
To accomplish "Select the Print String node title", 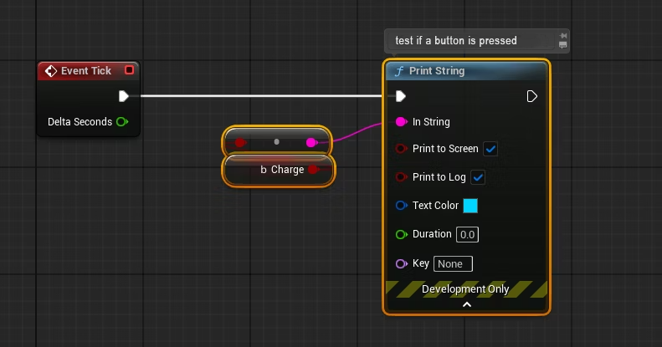I will click(437, 71).
